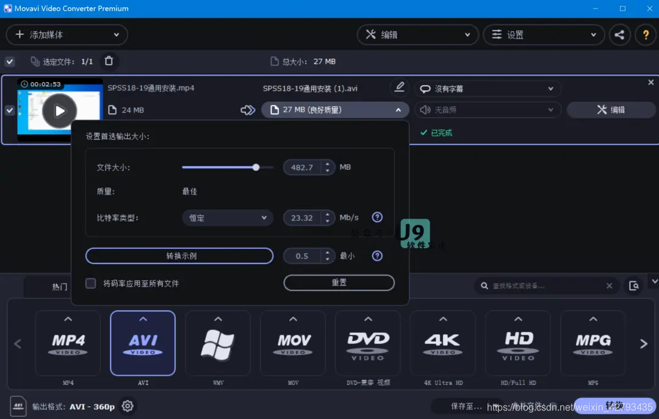Open the 编辑 top toolbar dropdown
Viewport: 659px width, 419px height.
pos(418,35)
